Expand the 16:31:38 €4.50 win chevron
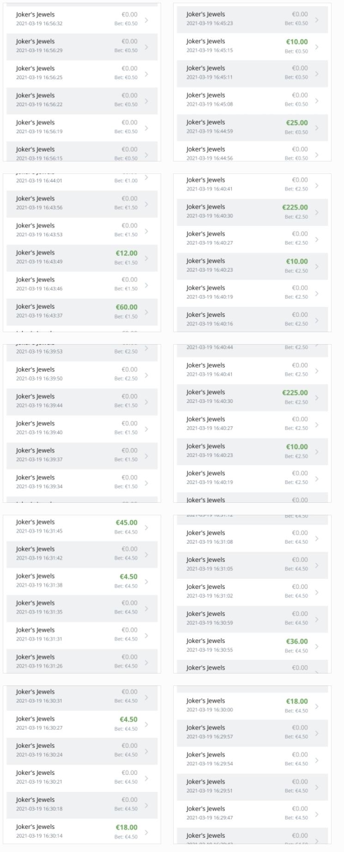This screenshot has height=852, width=344. click(146, 582)
